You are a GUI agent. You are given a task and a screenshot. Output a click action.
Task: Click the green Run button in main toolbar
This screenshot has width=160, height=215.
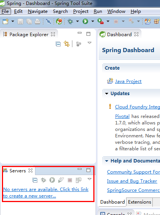pos(85,21)
